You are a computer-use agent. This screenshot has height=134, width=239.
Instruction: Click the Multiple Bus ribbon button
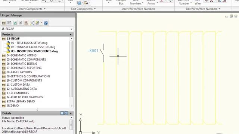pos(121,3)
